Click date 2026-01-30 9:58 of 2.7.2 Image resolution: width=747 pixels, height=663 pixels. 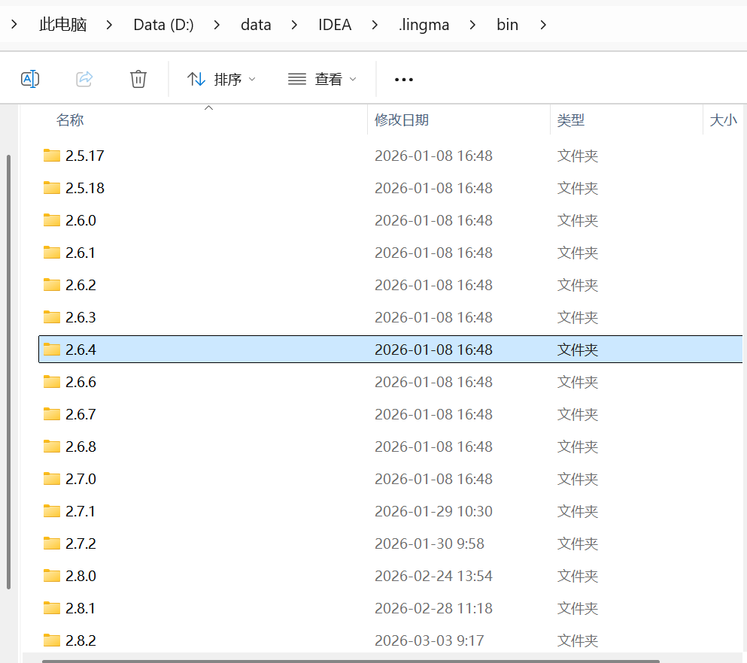click(x=430, y=543)
